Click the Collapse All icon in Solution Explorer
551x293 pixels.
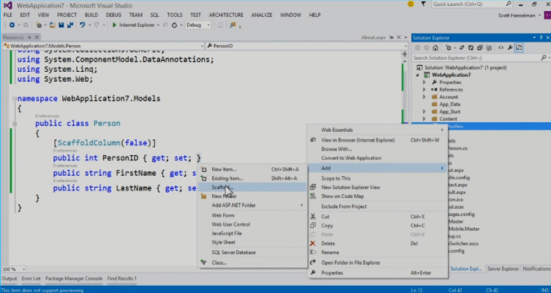[480, 48]
